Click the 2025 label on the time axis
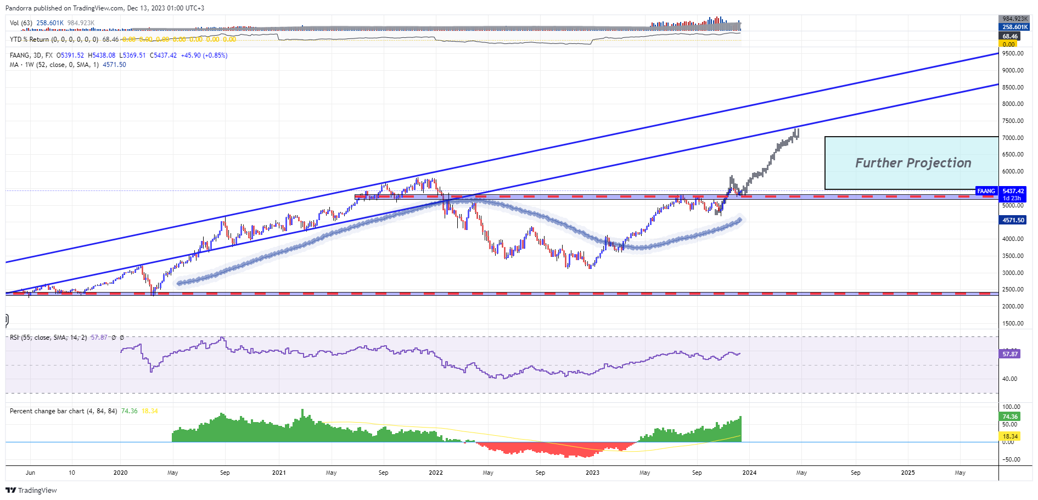Viewport: 1038px width, 500px height. (908, 473)
